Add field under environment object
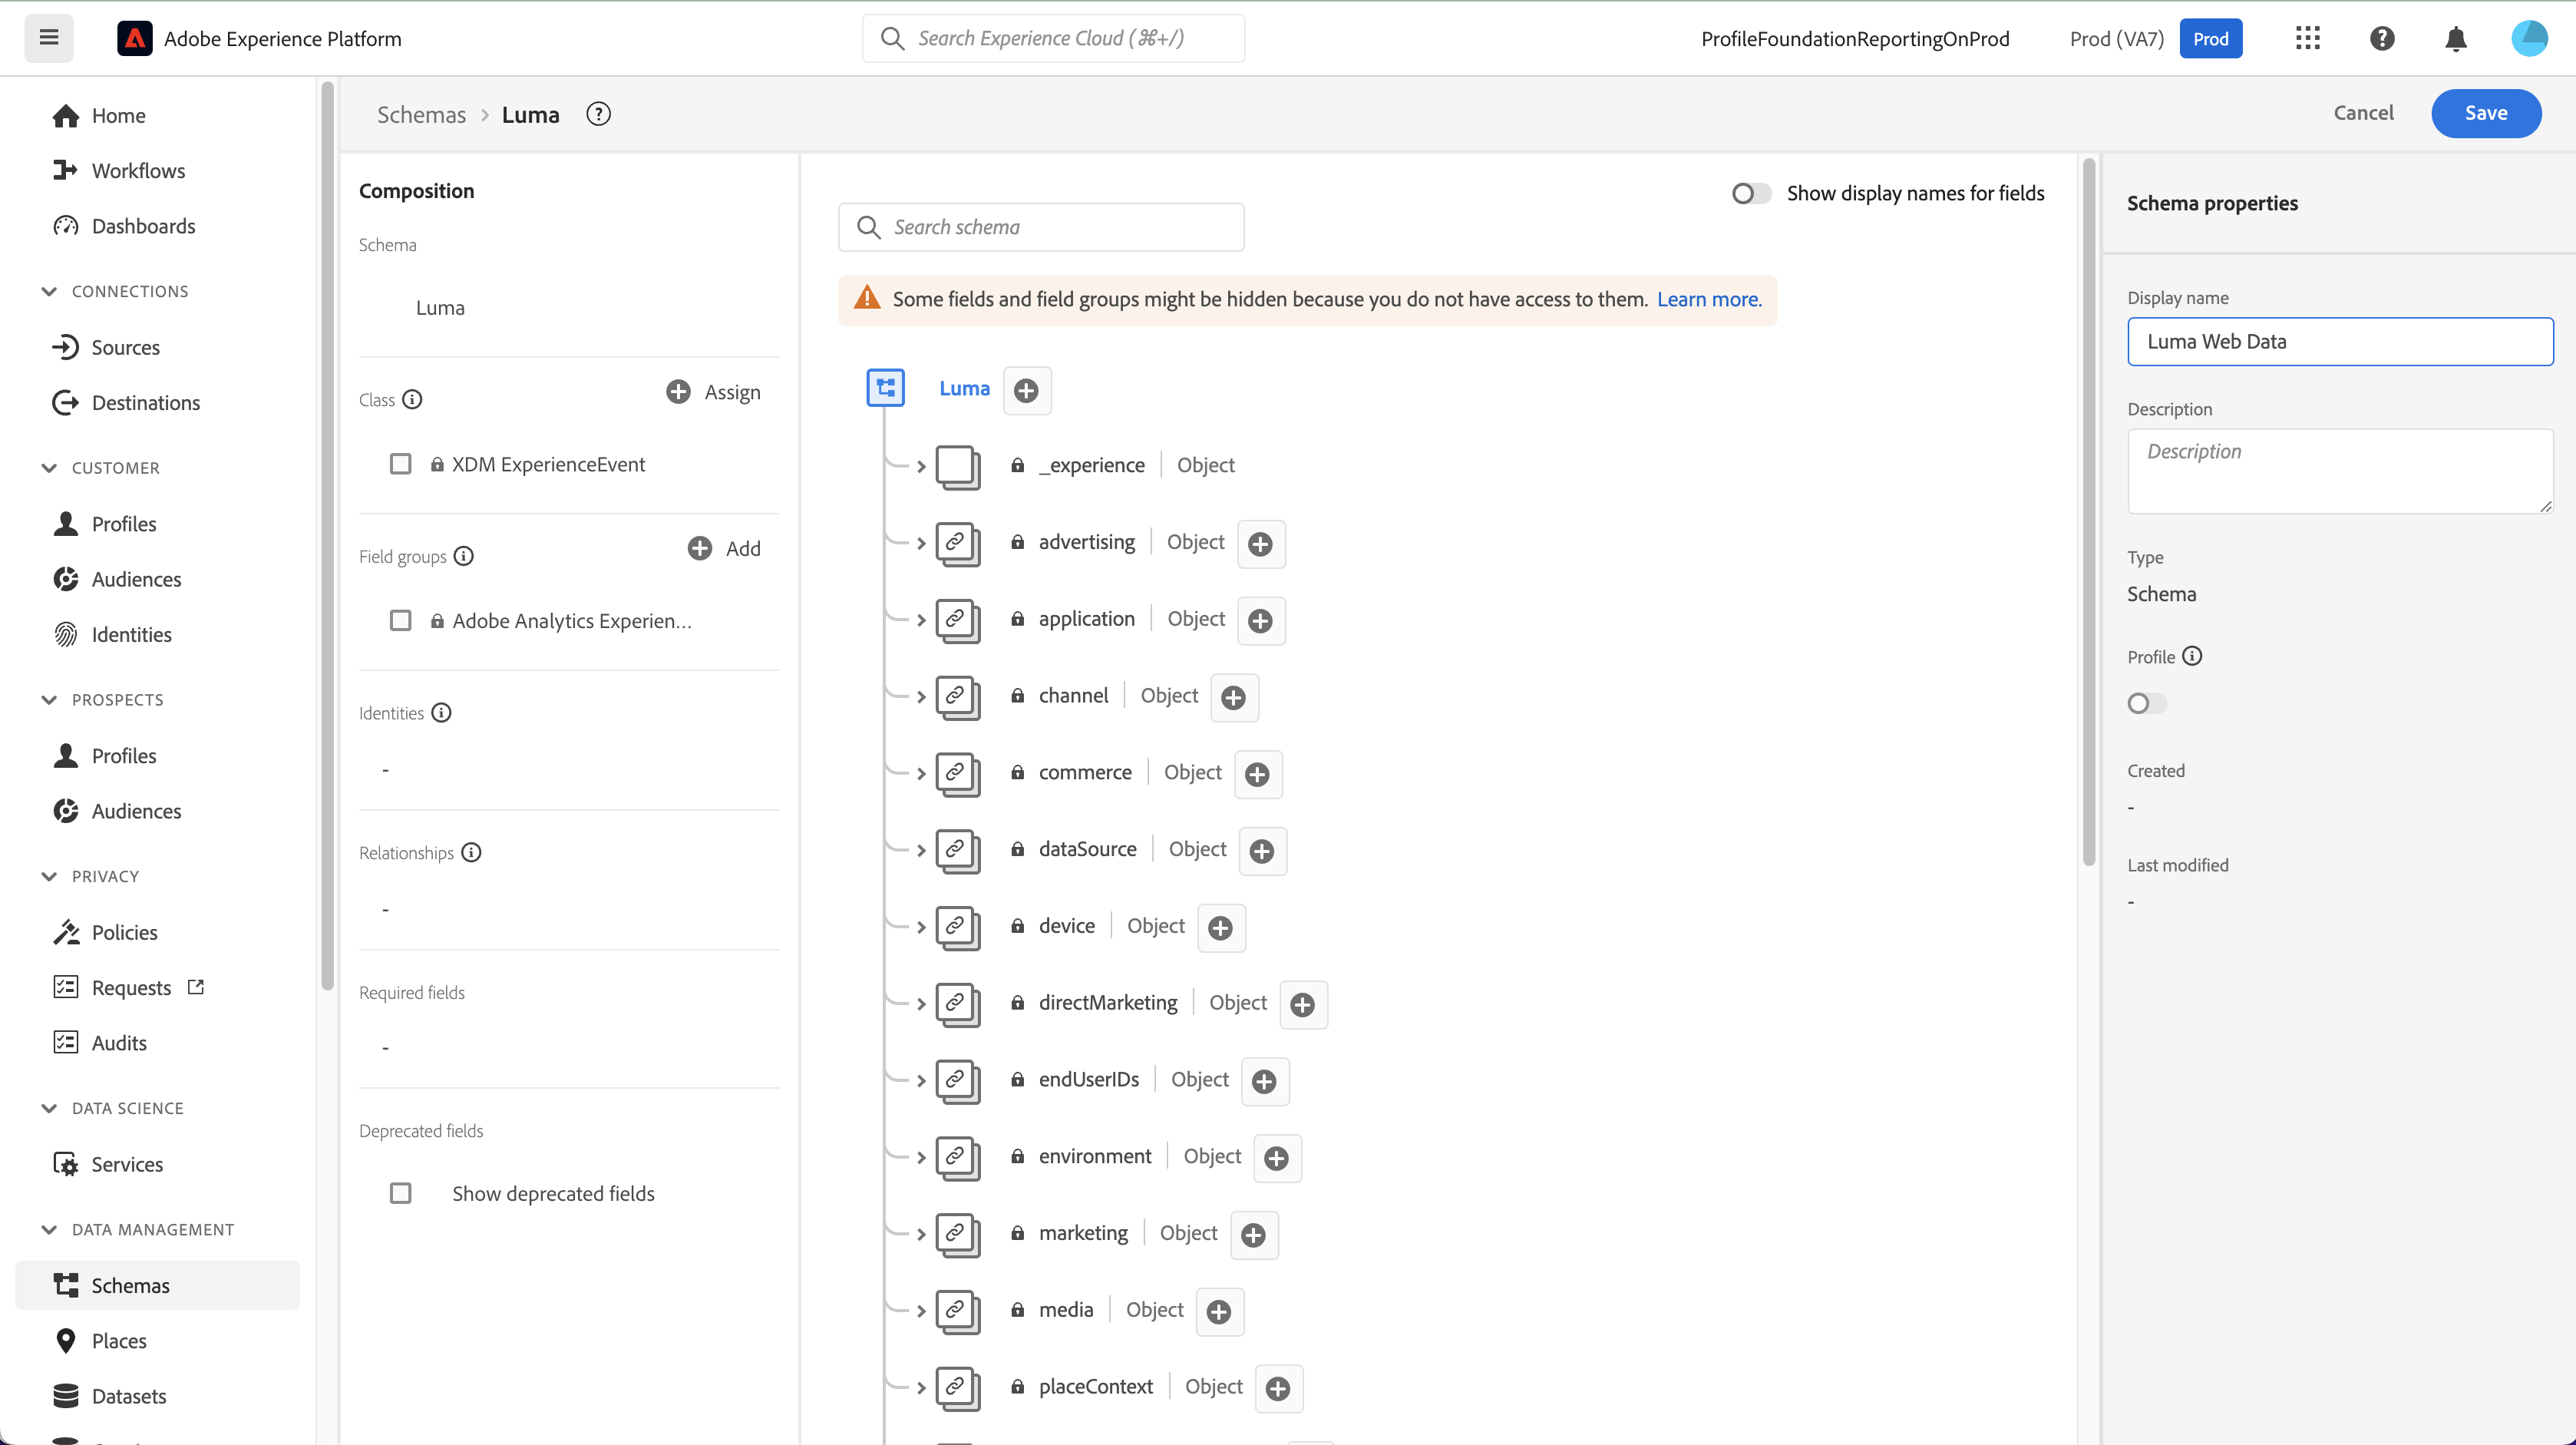This screenshot has height=1445, width=2576. pos(1277,1158)
